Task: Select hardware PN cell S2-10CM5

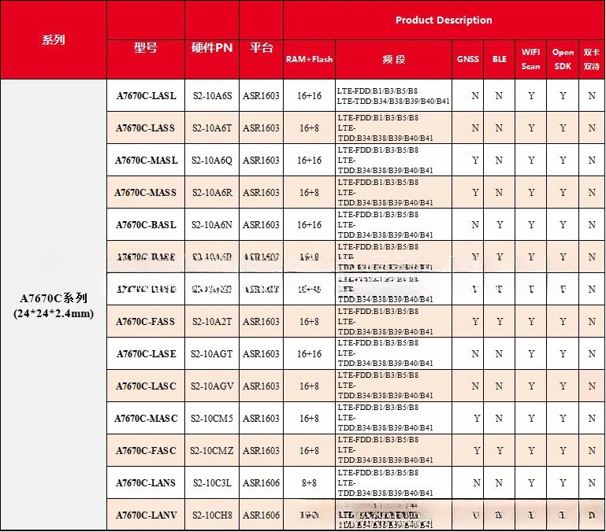Action: tap(212, 418)
